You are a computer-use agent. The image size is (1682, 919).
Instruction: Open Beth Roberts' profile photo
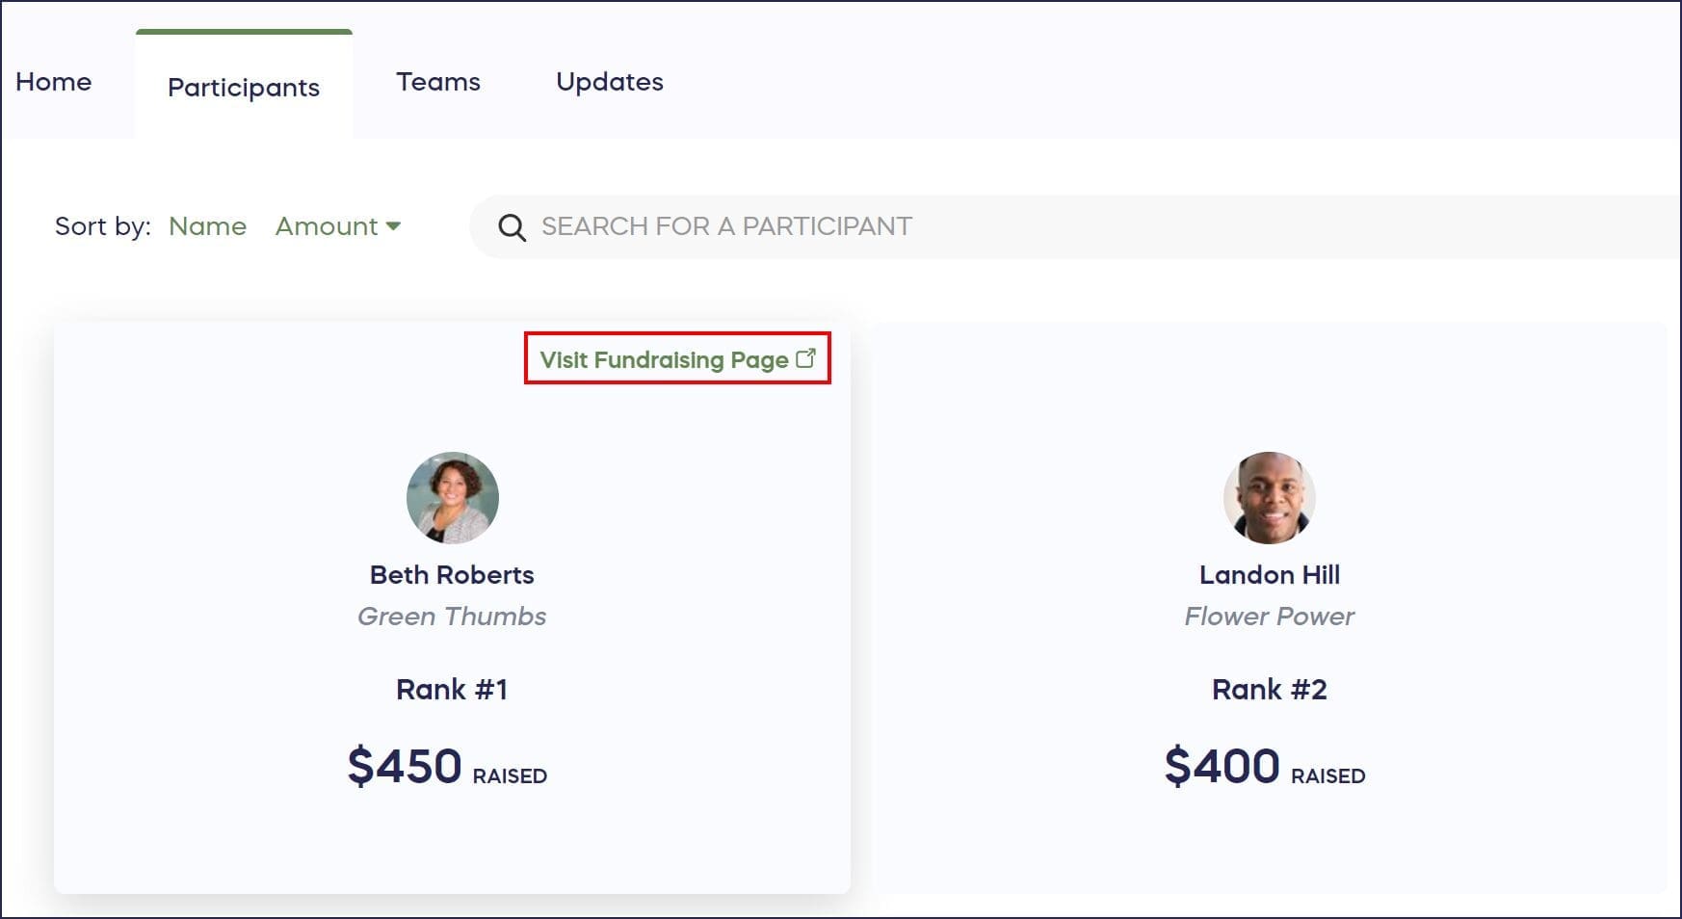click(452, 497)
